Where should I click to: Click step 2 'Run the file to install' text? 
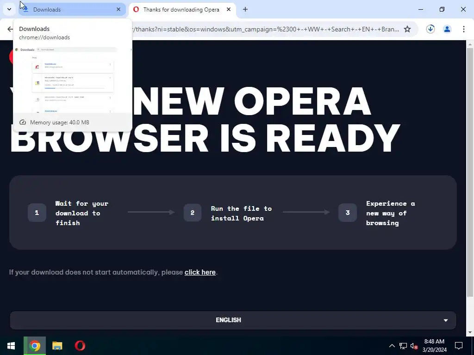(x=241, y=213)
